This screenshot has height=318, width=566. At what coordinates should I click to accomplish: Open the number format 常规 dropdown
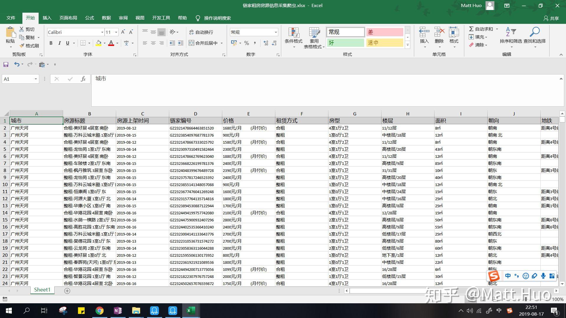point(276,32)
